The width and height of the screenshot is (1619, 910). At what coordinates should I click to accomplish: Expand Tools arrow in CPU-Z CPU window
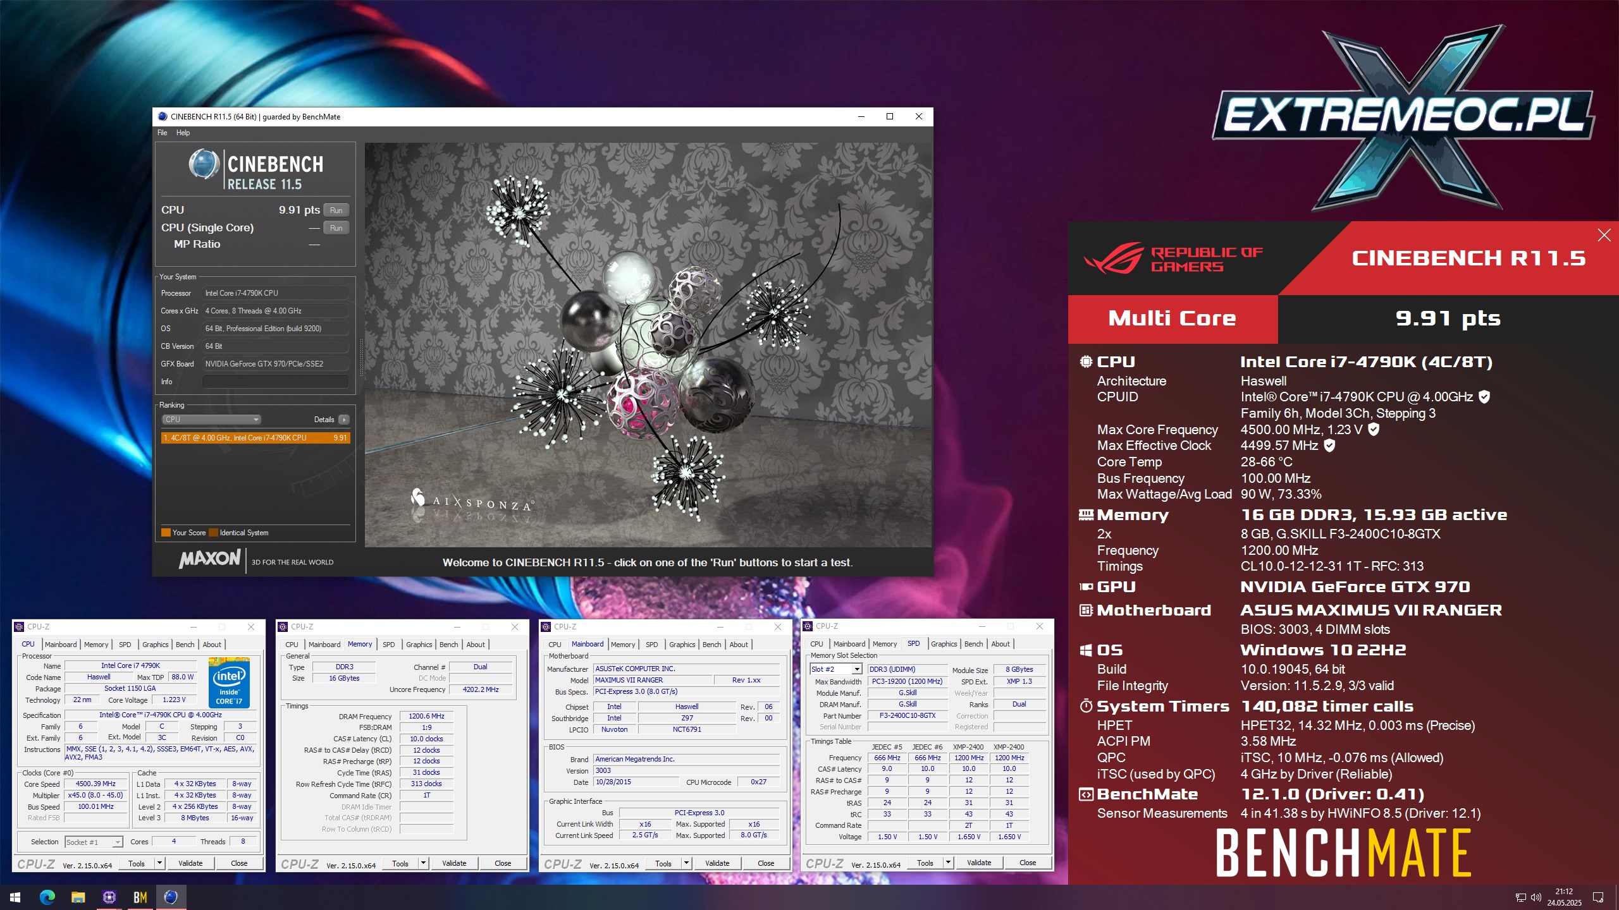159,863
